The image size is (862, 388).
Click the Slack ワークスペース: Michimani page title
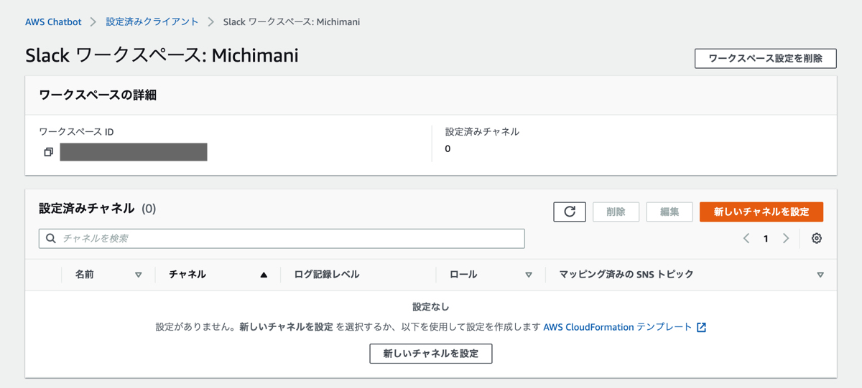click(162, 55)
